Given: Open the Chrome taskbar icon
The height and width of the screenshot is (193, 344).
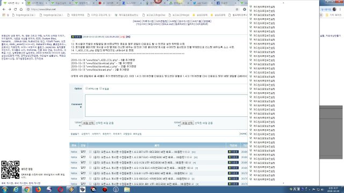Looking at the screenshot, I should (27, 189).
